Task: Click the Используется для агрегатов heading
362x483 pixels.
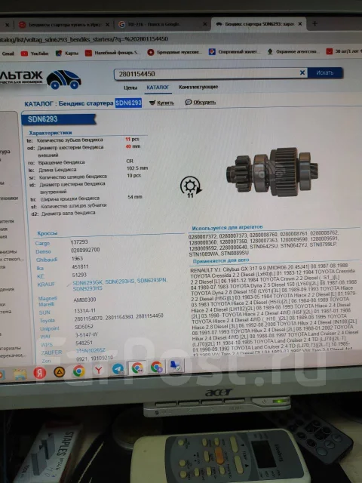Action: point(227,228)
